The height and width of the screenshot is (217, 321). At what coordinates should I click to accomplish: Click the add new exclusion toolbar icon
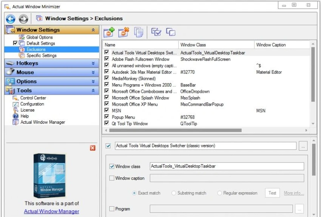pyautogui.click(x=109, y=32)
